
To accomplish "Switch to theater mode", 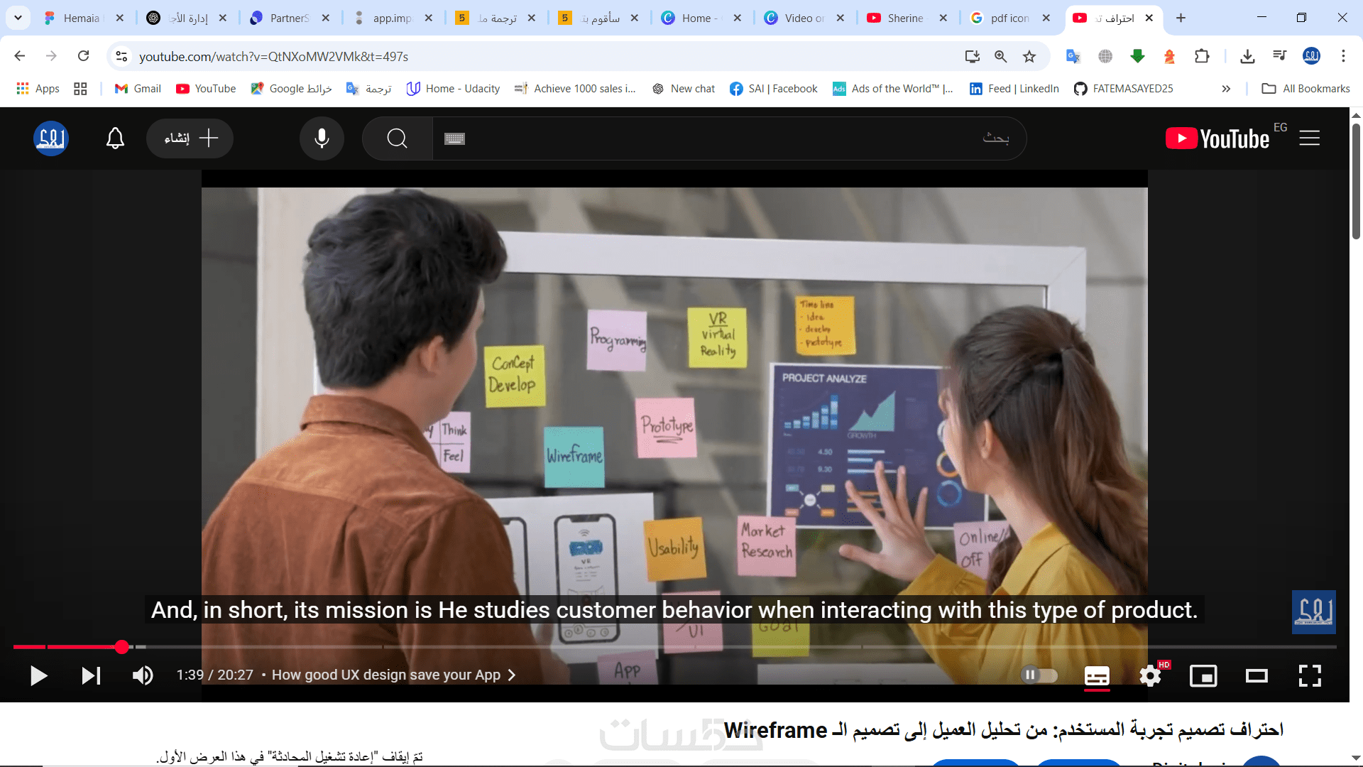I will [1256, 675].
